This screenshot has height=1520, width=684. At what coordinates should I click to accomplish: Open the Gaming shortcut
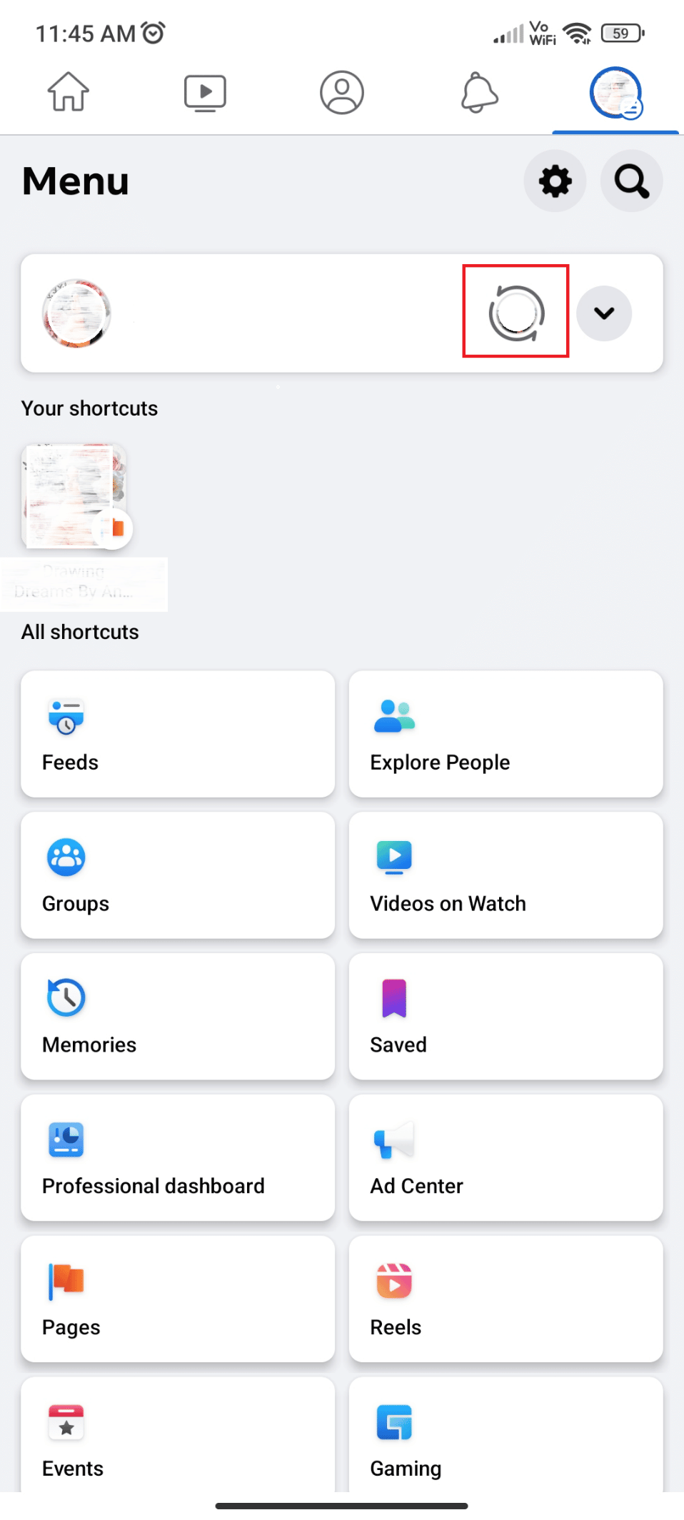pos(506,1437)
